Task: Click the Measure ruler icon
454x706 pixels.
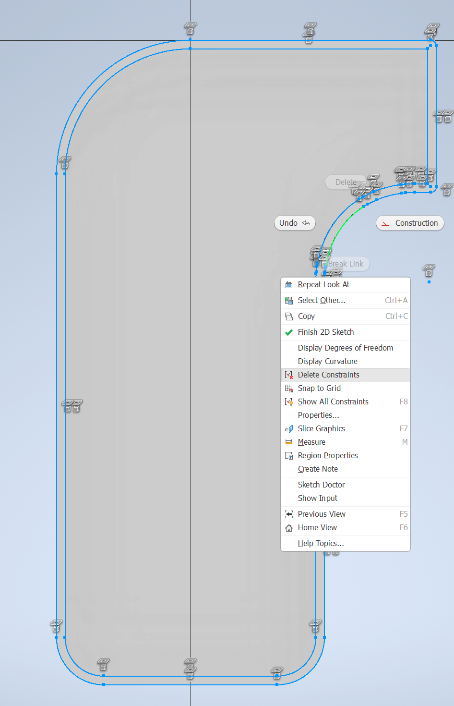Action: pyautogui.click(x=289, y=442)
